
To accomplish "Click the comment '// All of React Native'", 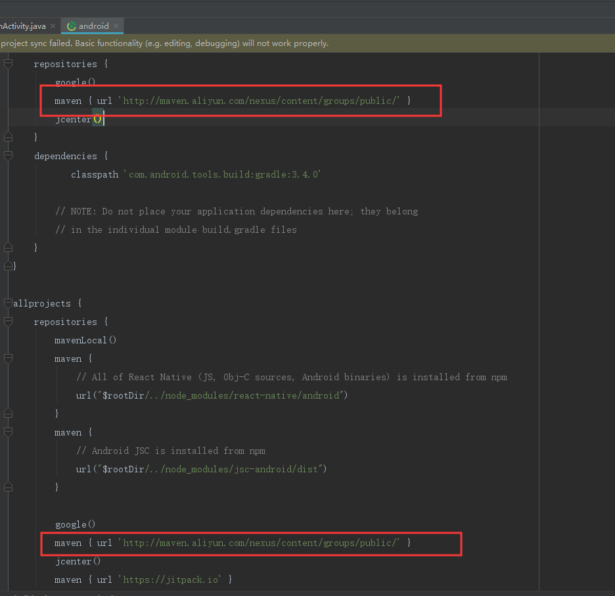I will (x=292, y=377).
